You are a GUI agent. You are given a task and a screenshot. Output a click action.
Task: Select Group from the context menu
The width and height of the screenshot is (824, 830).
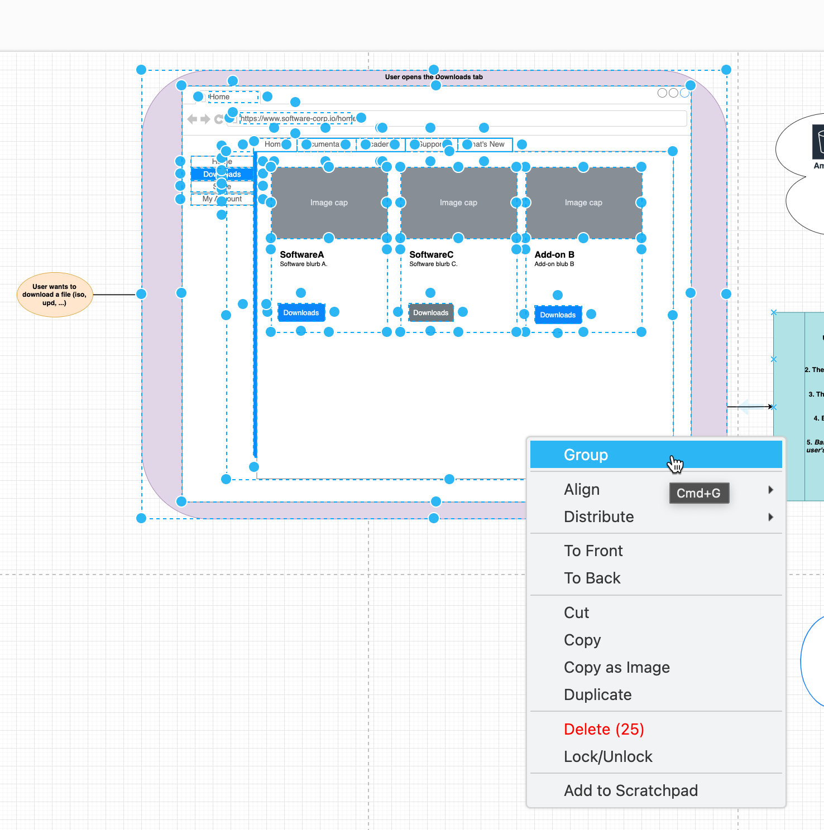585,455
